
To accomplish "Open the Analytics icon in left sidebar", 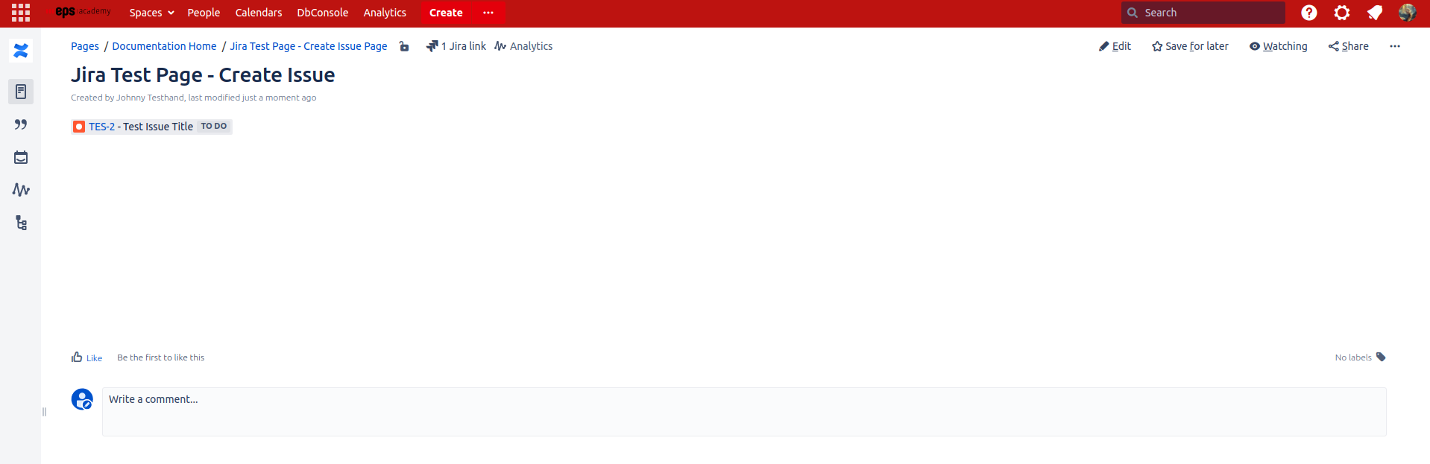I will tap(21, 190).
